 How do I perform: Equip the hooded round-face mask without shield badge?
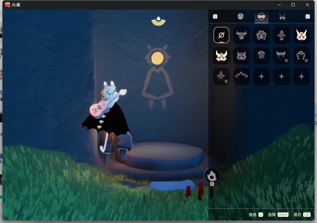pyautogui.click(x=261, y=35)
